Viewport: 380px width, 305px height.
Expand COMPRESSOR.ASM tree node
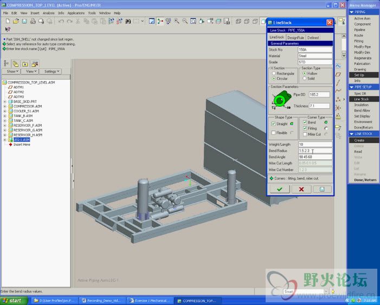pos(4,106)
